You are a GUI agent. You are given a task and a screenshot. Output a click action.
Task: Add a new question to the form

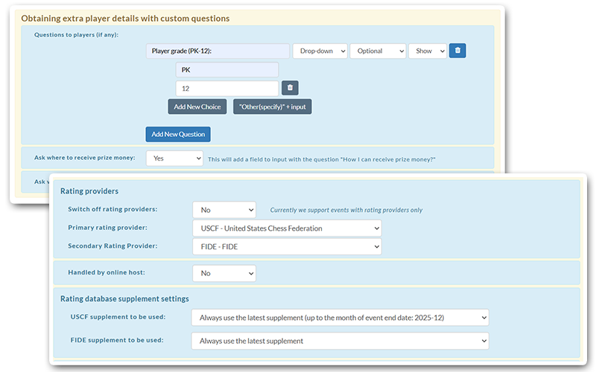coord(178,134)
